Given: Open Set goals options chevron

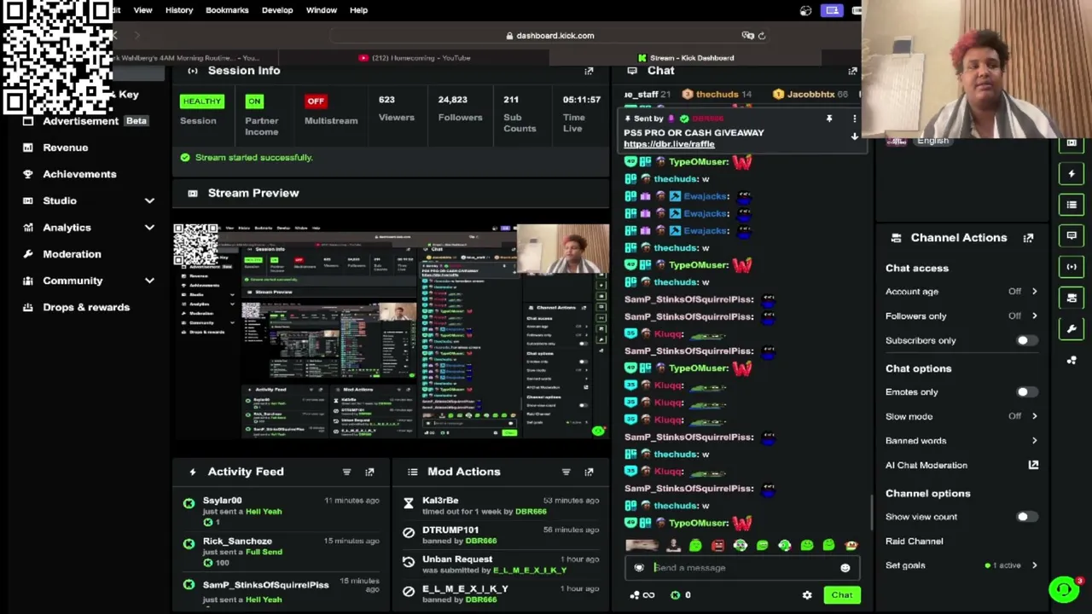Looking at the screenshot, I should click(x=1034, y=565).
